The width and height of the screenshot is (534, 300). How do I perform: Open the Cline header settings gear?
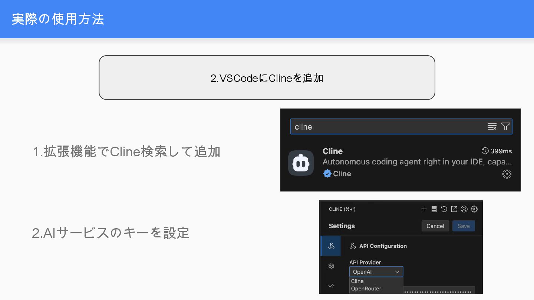pos(474,209)
